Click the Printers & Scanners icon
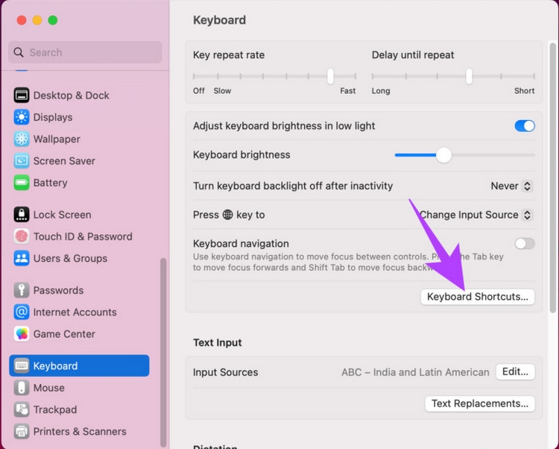Viewport: 559px width, 449px height. pyautogui.click(x=21, y=431)
